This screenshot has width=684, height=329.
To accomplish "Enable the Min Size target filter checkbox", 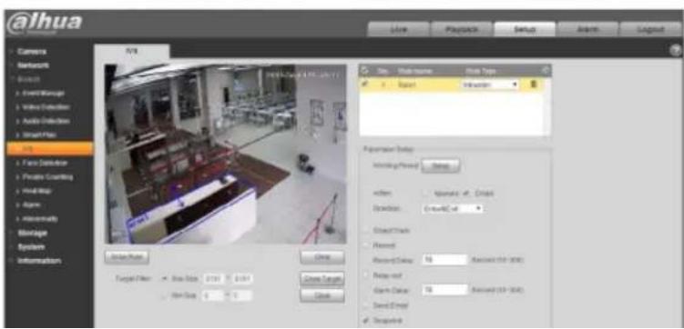I will pyautogui.click(x=164, y=295).
